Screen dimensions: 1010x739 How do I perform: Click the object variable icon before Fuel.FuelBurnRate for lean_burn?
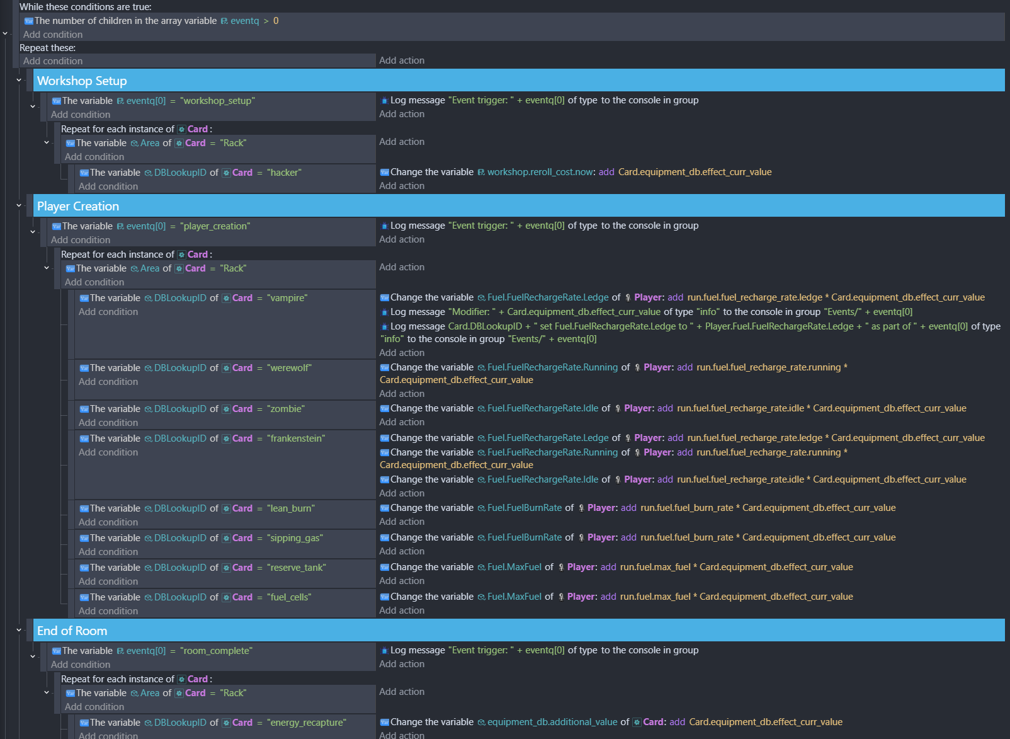coord(481,508)
